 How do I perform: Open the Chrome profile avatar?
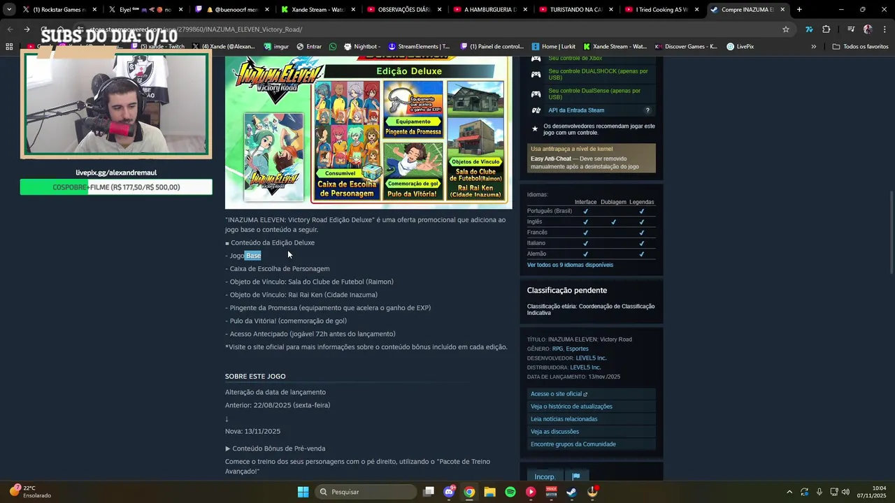868,29
